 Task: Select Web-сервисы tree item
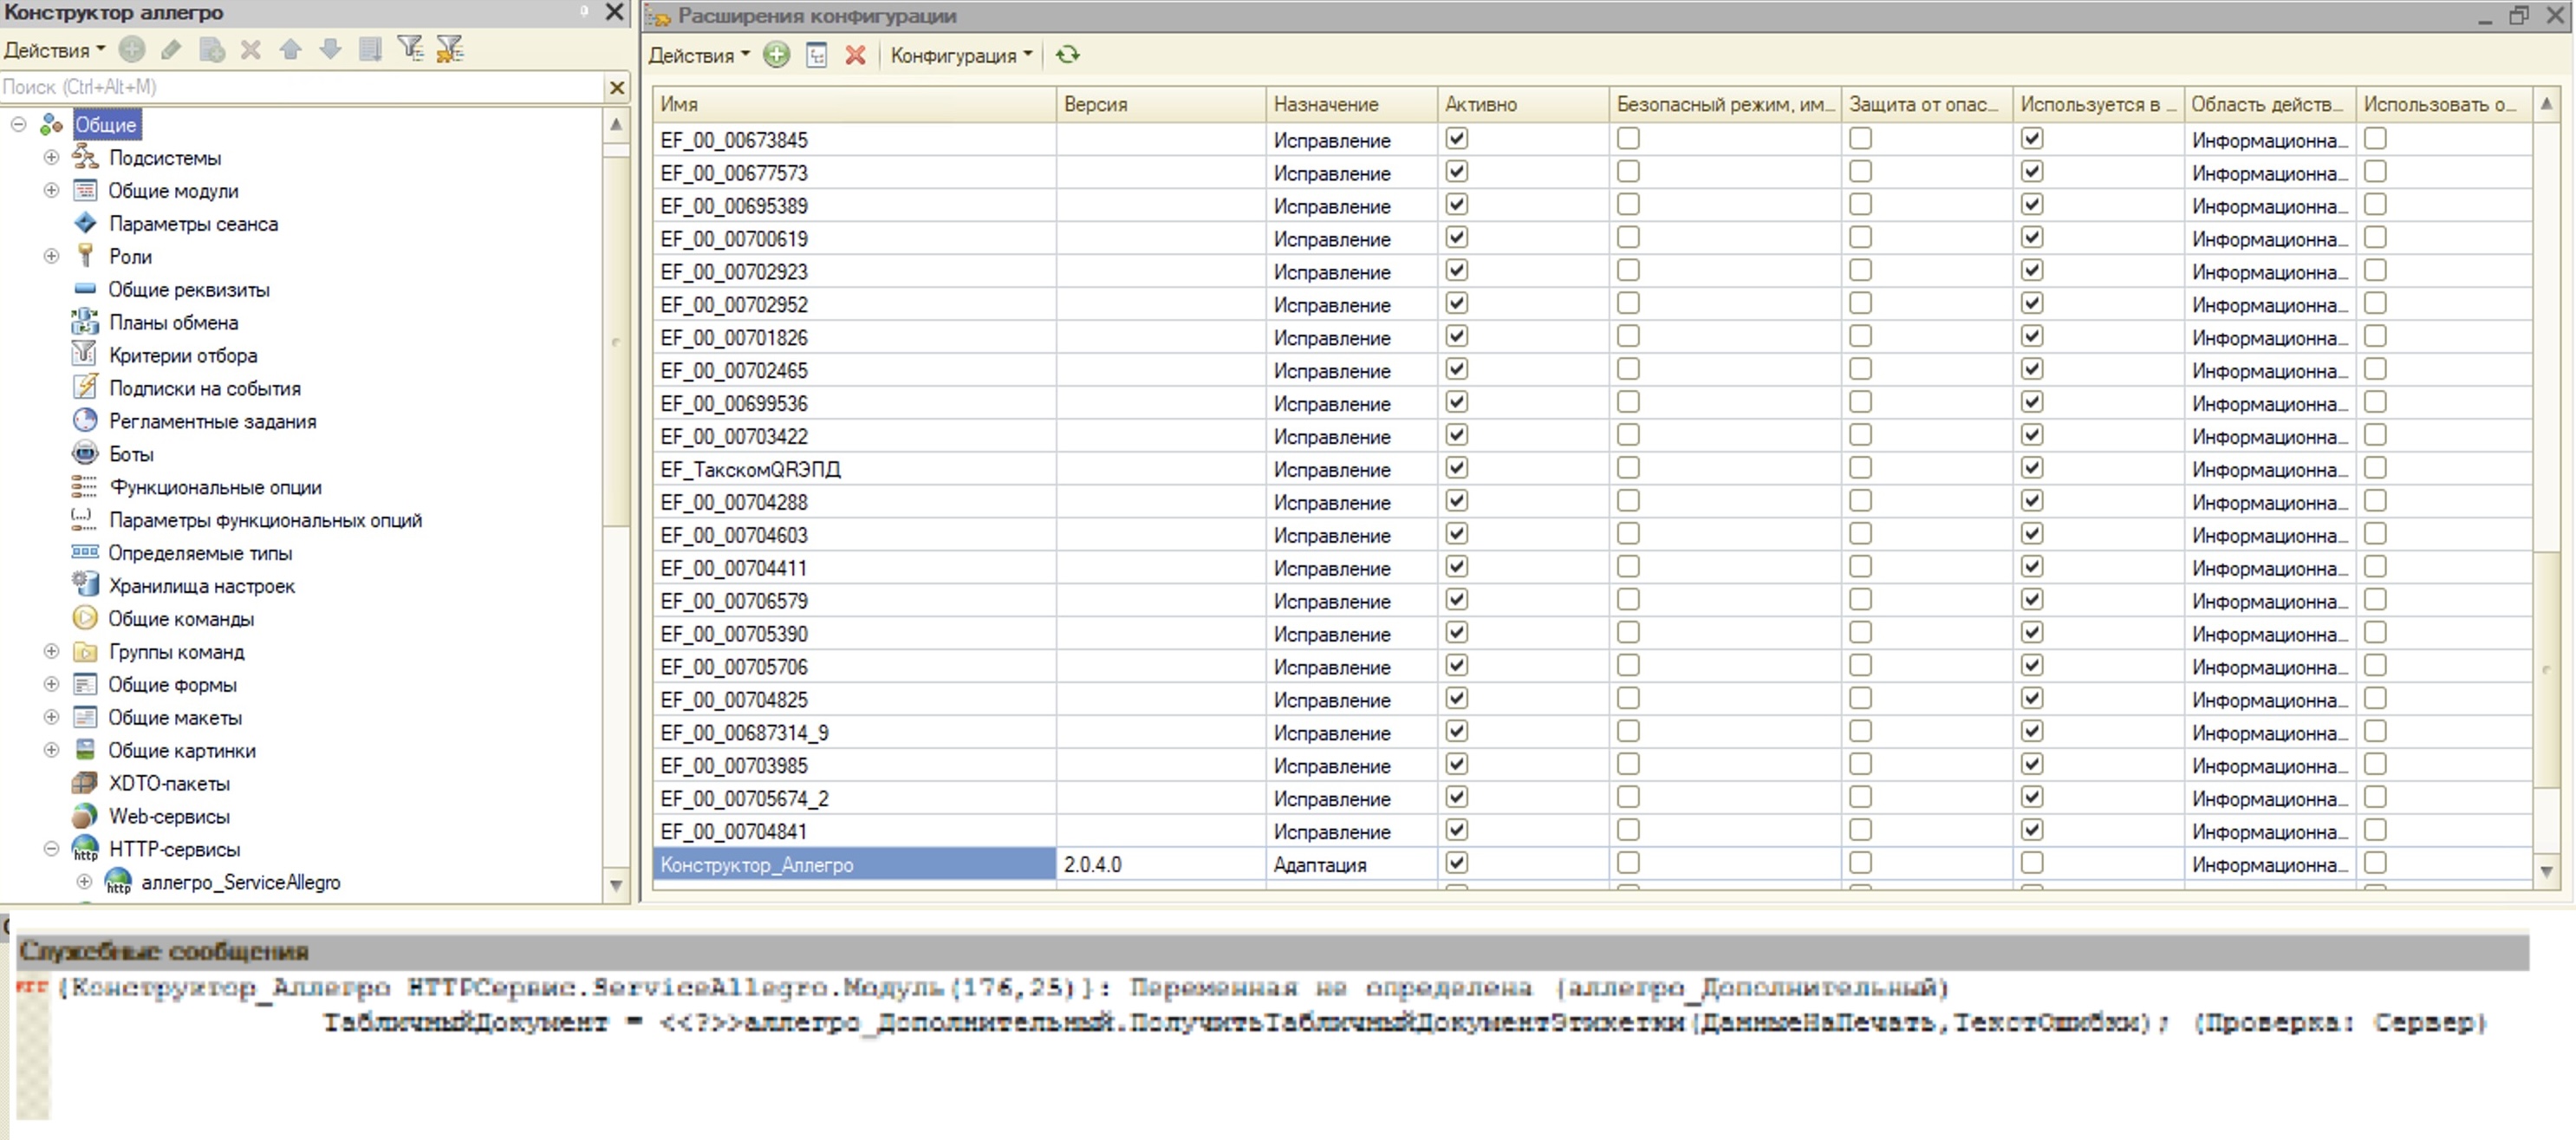point(169,816)
